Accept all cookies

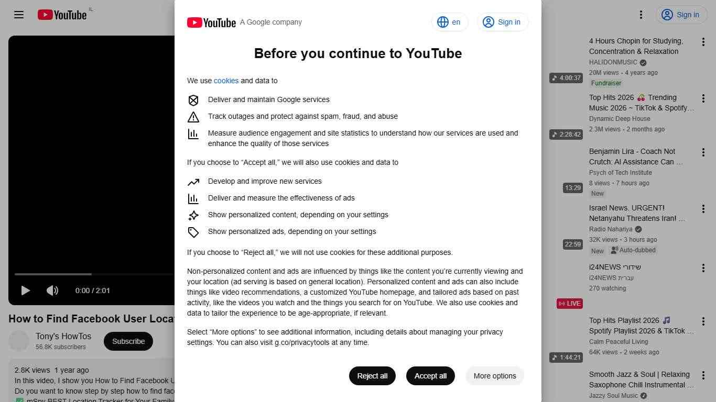(x=430, y=376)
